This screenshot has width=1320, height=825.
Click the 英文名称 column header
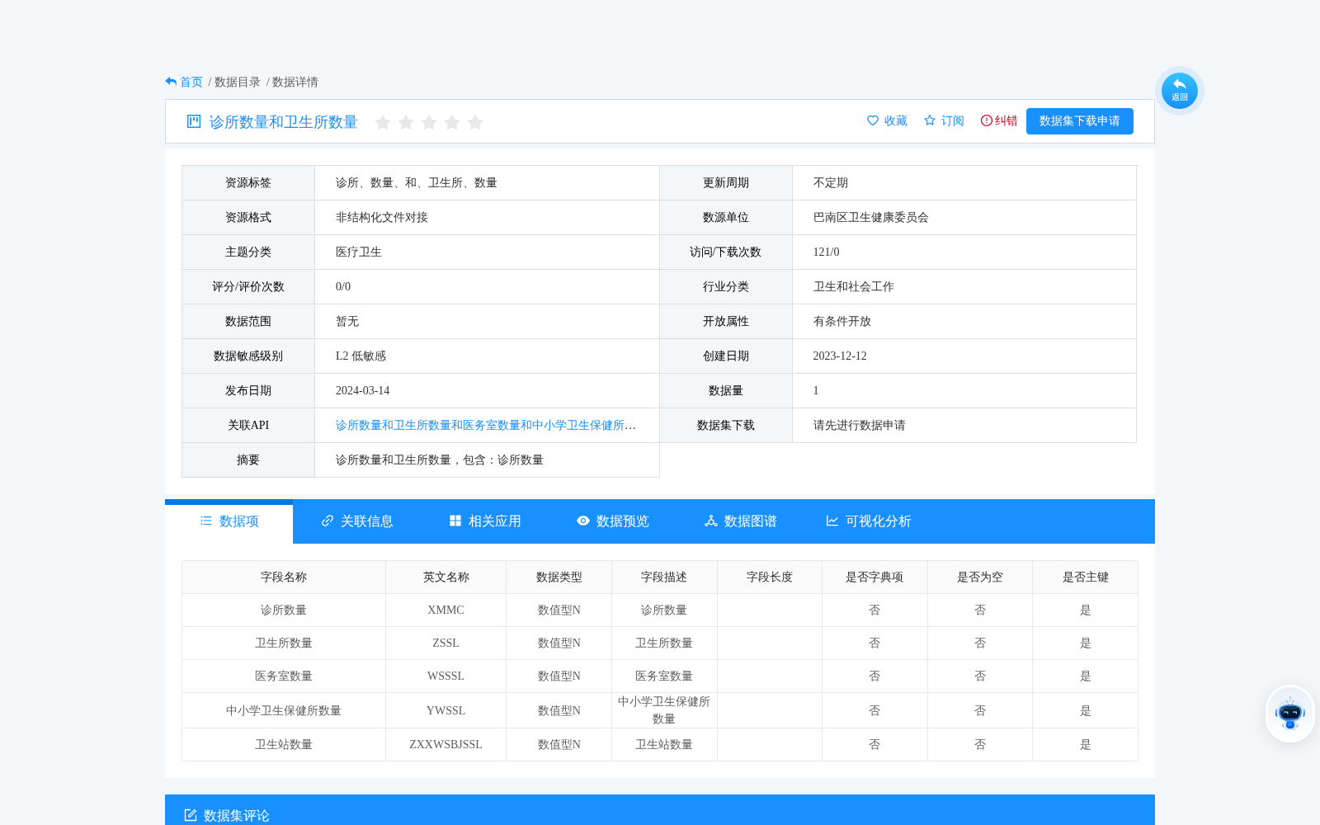click(446, 577)
